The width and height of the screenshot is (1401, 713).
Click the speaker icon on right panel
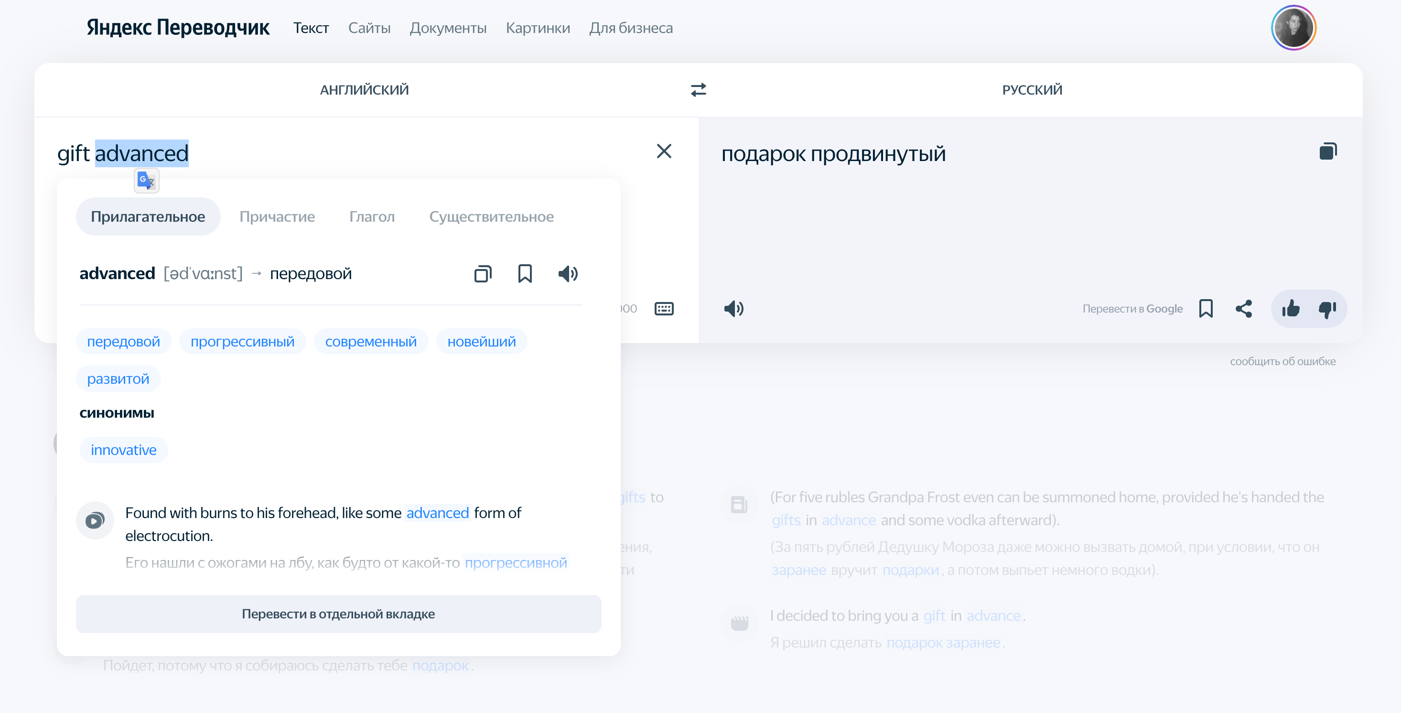[x=733, y=309]
